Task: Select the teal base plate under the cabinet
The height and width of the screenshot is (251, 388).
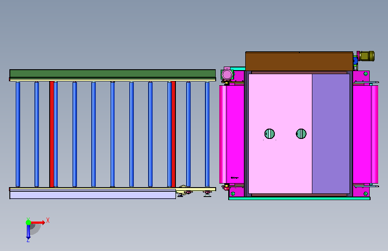Action: pos(299,198)
